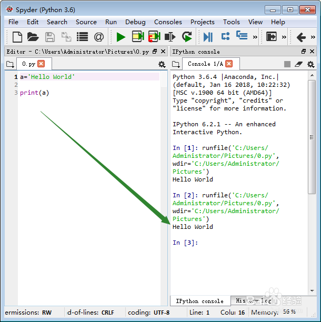
Task: Save all files toolbar icon
Action: coord(66,37)
